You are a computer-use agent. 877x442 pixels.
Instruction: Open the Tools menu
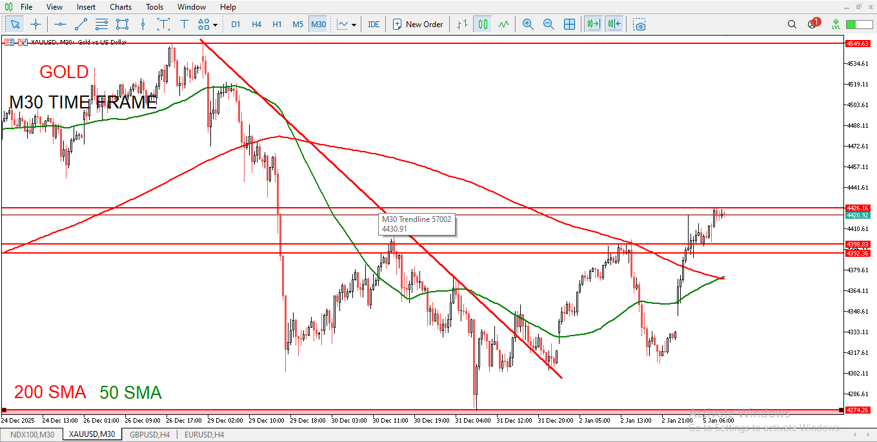pos(155,7)
